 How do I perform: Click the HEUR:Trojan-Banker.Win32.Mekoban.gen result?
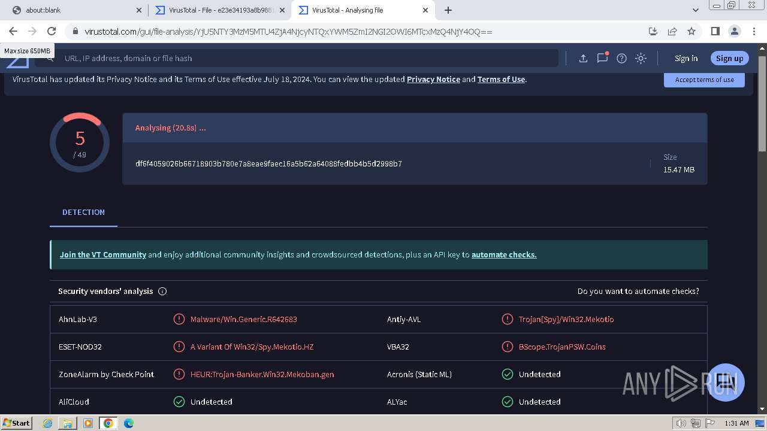pos(262,374)
